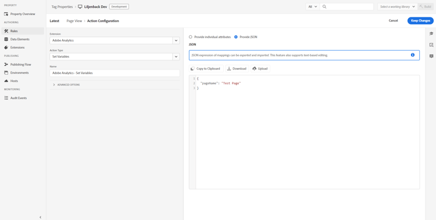
Task: Click the "Test Page" value in the editor
Action: click(231, 84)
